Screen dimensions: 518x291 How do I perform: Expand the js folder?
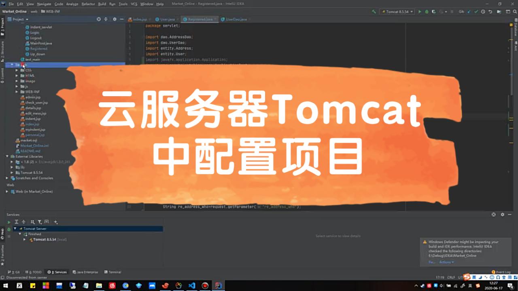coord(17,86)
